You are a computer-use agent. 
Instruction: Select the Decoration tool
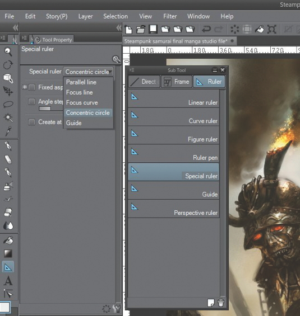click(x=8, y=199)
